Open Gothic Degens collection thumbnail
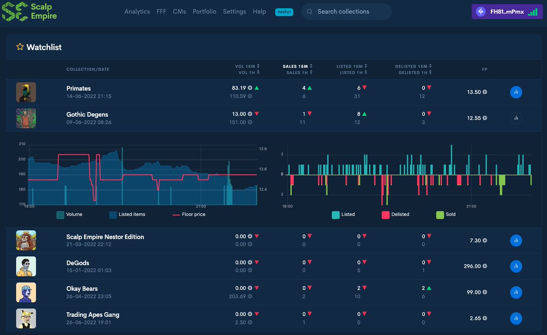This screenshot has width=547, height=335. coord(26,118)
